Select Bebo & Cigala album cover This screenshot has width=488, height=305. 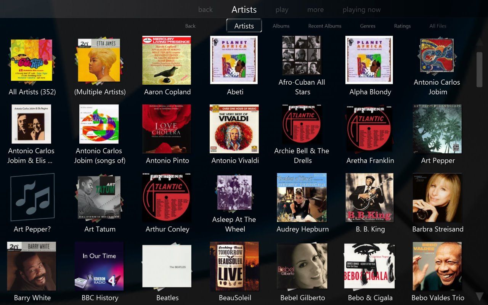[x=369, y=266]
